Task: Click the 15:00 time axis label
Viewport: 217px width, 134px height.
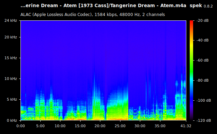Action: pos(80,126)
